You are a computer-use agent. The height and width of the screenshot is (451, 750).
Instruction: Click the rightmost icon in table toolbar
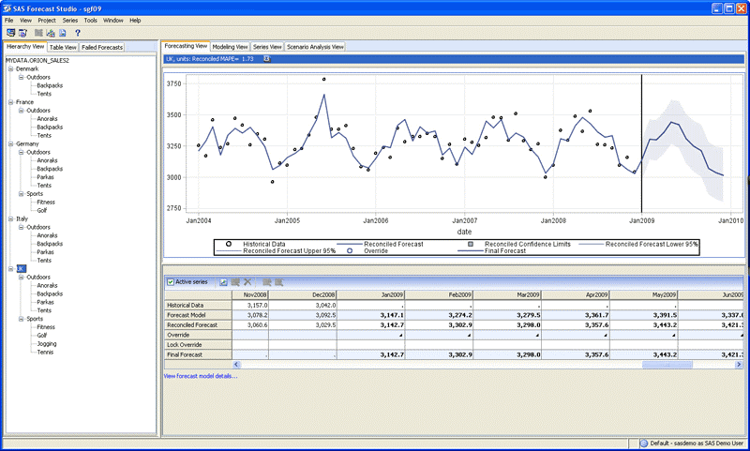click(280, 281)
